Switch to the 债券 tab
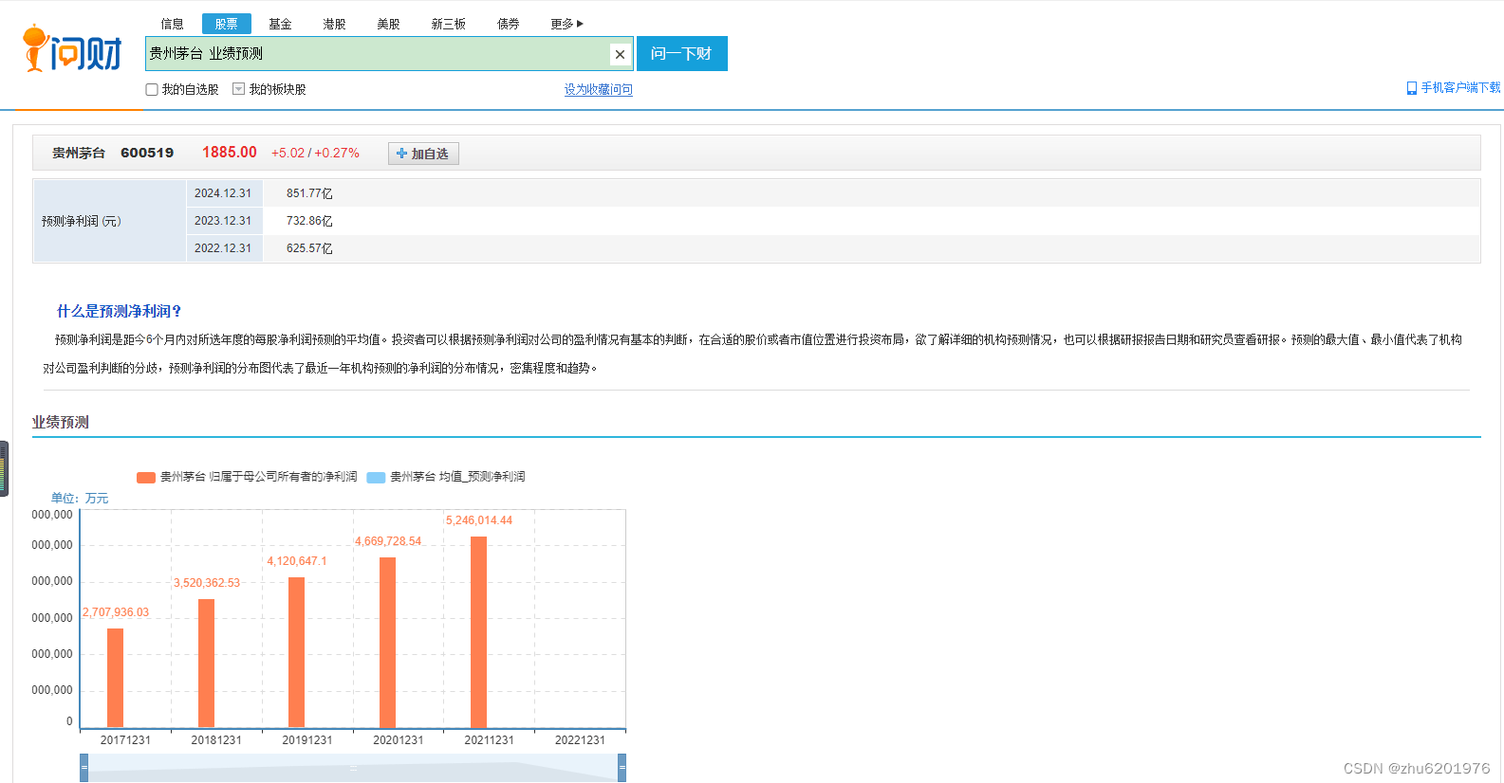The width and height of the screenshot is (1504, 783). coord(509,24)
